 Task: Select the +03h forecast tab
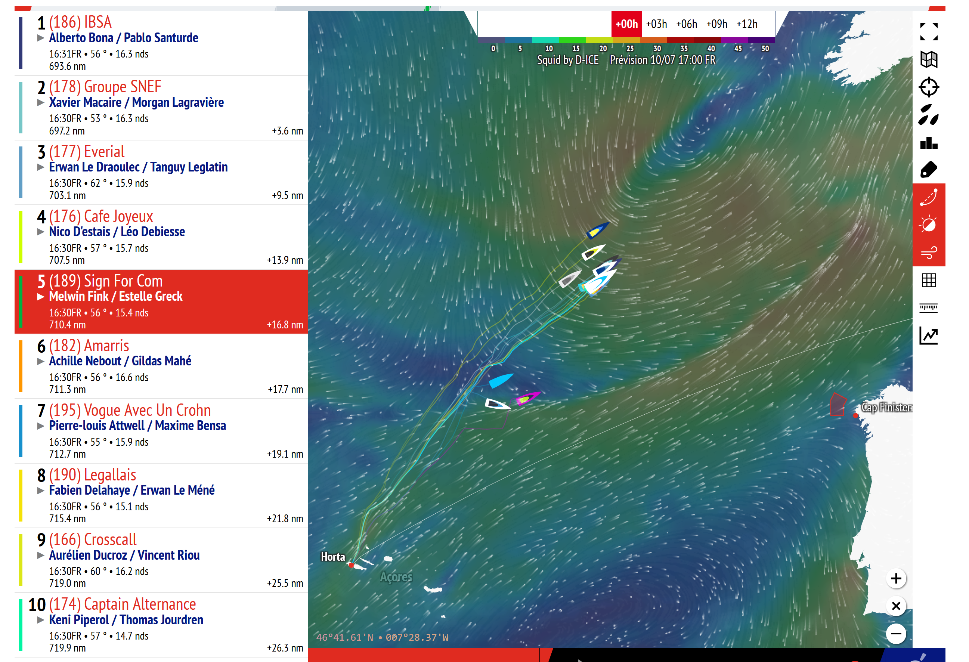click(x=656, y=24)
